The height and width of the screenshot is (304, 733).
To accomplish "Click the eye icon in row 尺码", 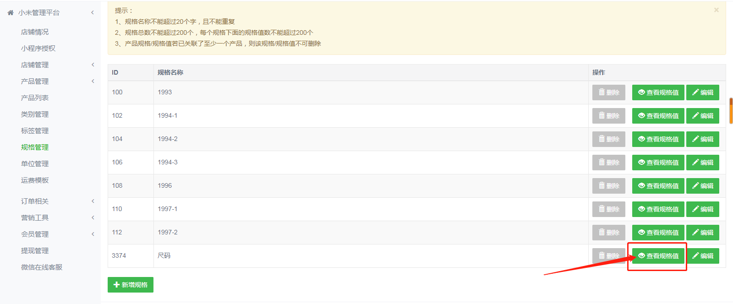I will click(x=641, y=256).
